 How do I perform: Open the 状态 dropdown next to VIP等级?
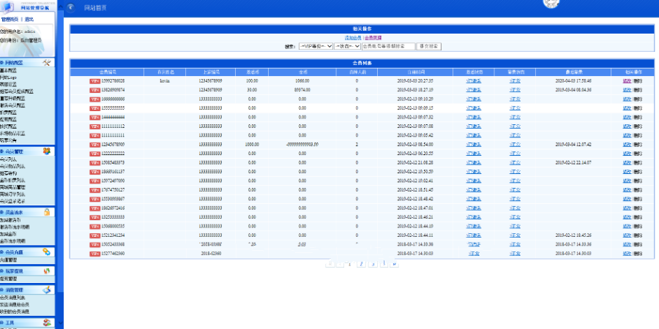pyautogui.click(x=347, y=45)
